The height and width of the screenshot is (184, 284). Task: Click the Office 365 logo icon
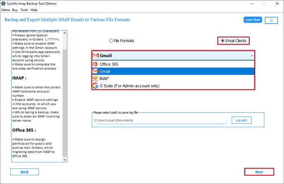coord(95,64)
